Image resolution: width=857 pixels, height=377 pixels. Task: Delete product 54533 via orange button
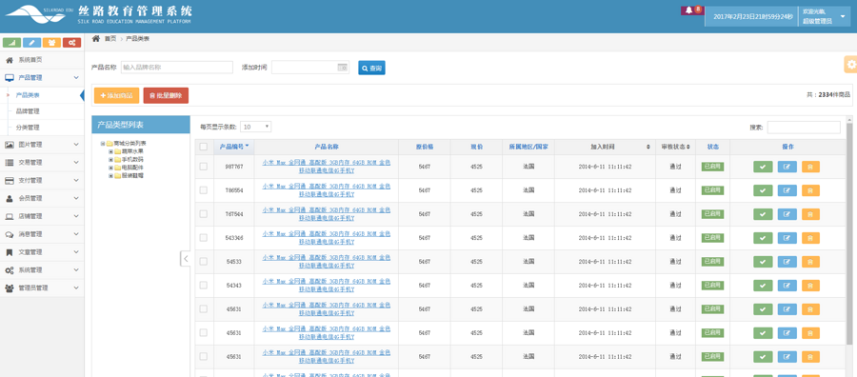(x=810, y=262)
